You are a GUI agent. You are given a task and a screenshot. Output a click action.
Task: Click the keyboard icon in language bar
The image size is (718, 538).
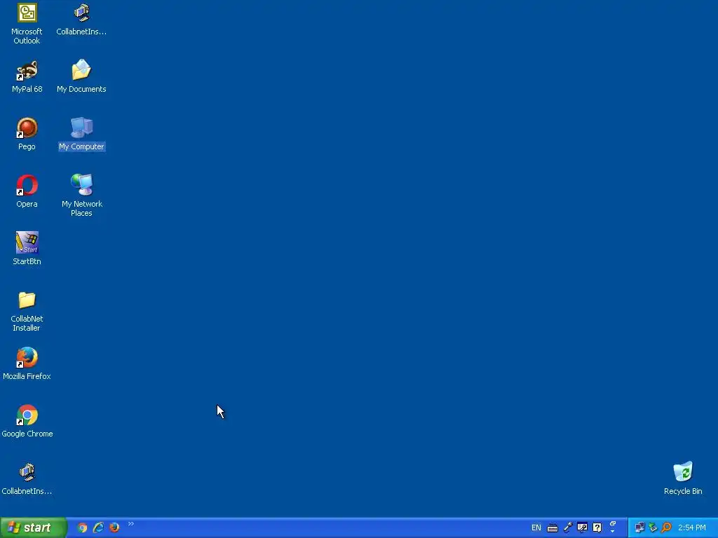(x=553, y=528)
